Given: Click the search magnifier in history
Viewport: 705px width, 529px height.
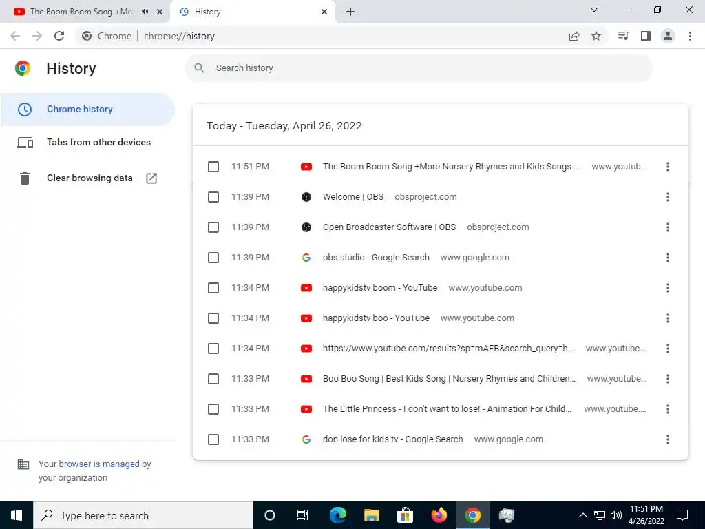Looking at the screenshot, I should point(199,68).
